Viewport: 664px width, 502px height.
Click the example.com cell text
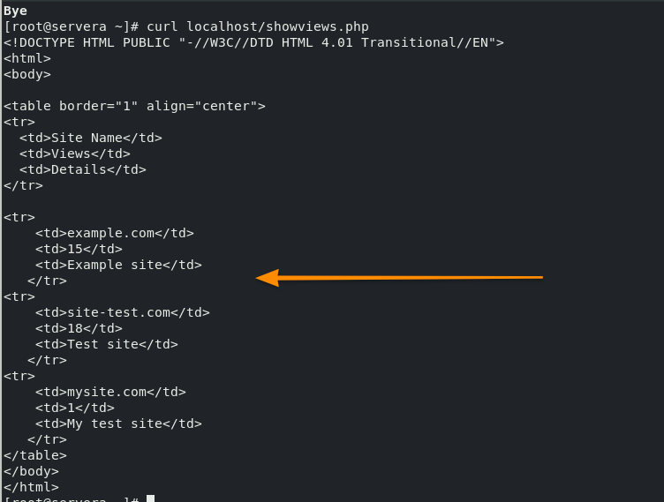click(115, 233)
